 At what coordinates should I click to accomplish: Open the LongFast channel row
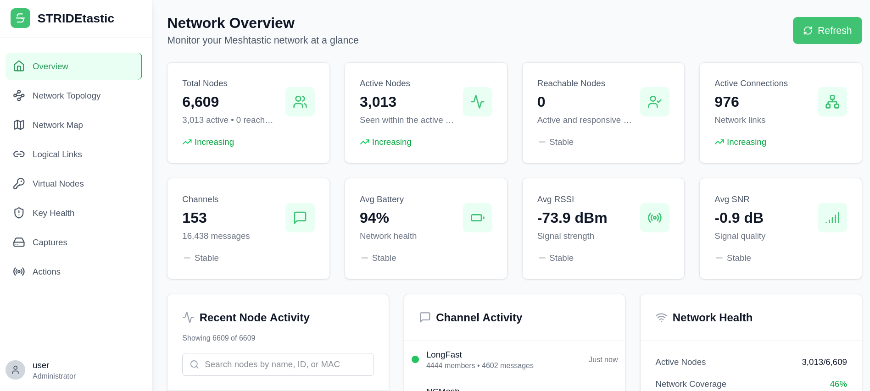514,359
